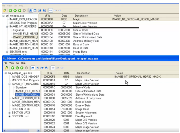Click the fourth blue down-arrow icon in upper ori_notepad.exe toolbar
This screenshot has width=180, height=133.
tap(44, 10)
